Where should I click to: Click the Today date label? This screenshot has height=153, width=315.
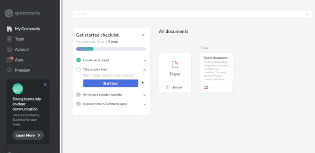[x=204, y=47]
